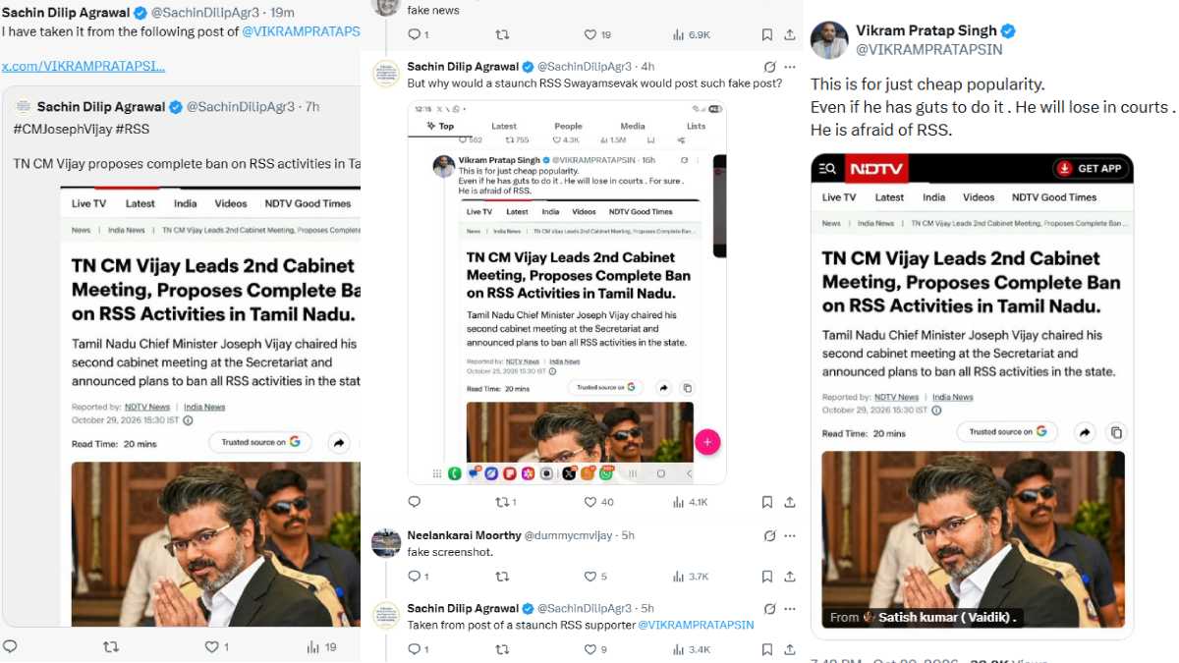Open Latest tab in left panel NDTV page
This screenshot has width=1179, height=663.
(x=140, y=203)
